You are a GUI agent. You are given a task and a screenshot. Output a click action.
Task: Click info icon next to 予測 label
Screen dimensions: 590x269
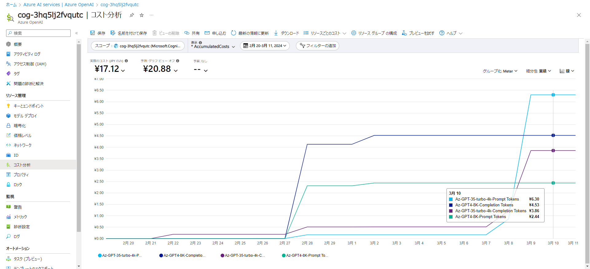178,61
